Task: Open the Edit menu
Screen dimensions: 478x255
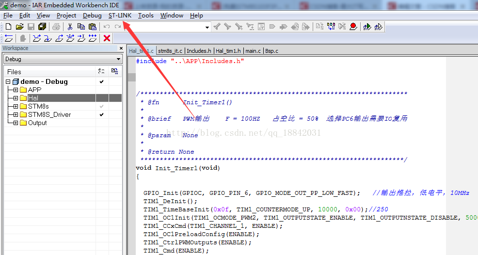Action: point(24,15)
